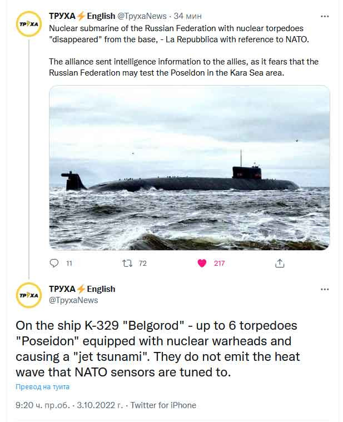The image size is (343, 422).
Task: Select the ТРУХА English name on the lower tweet
Action: pos(82,289)
